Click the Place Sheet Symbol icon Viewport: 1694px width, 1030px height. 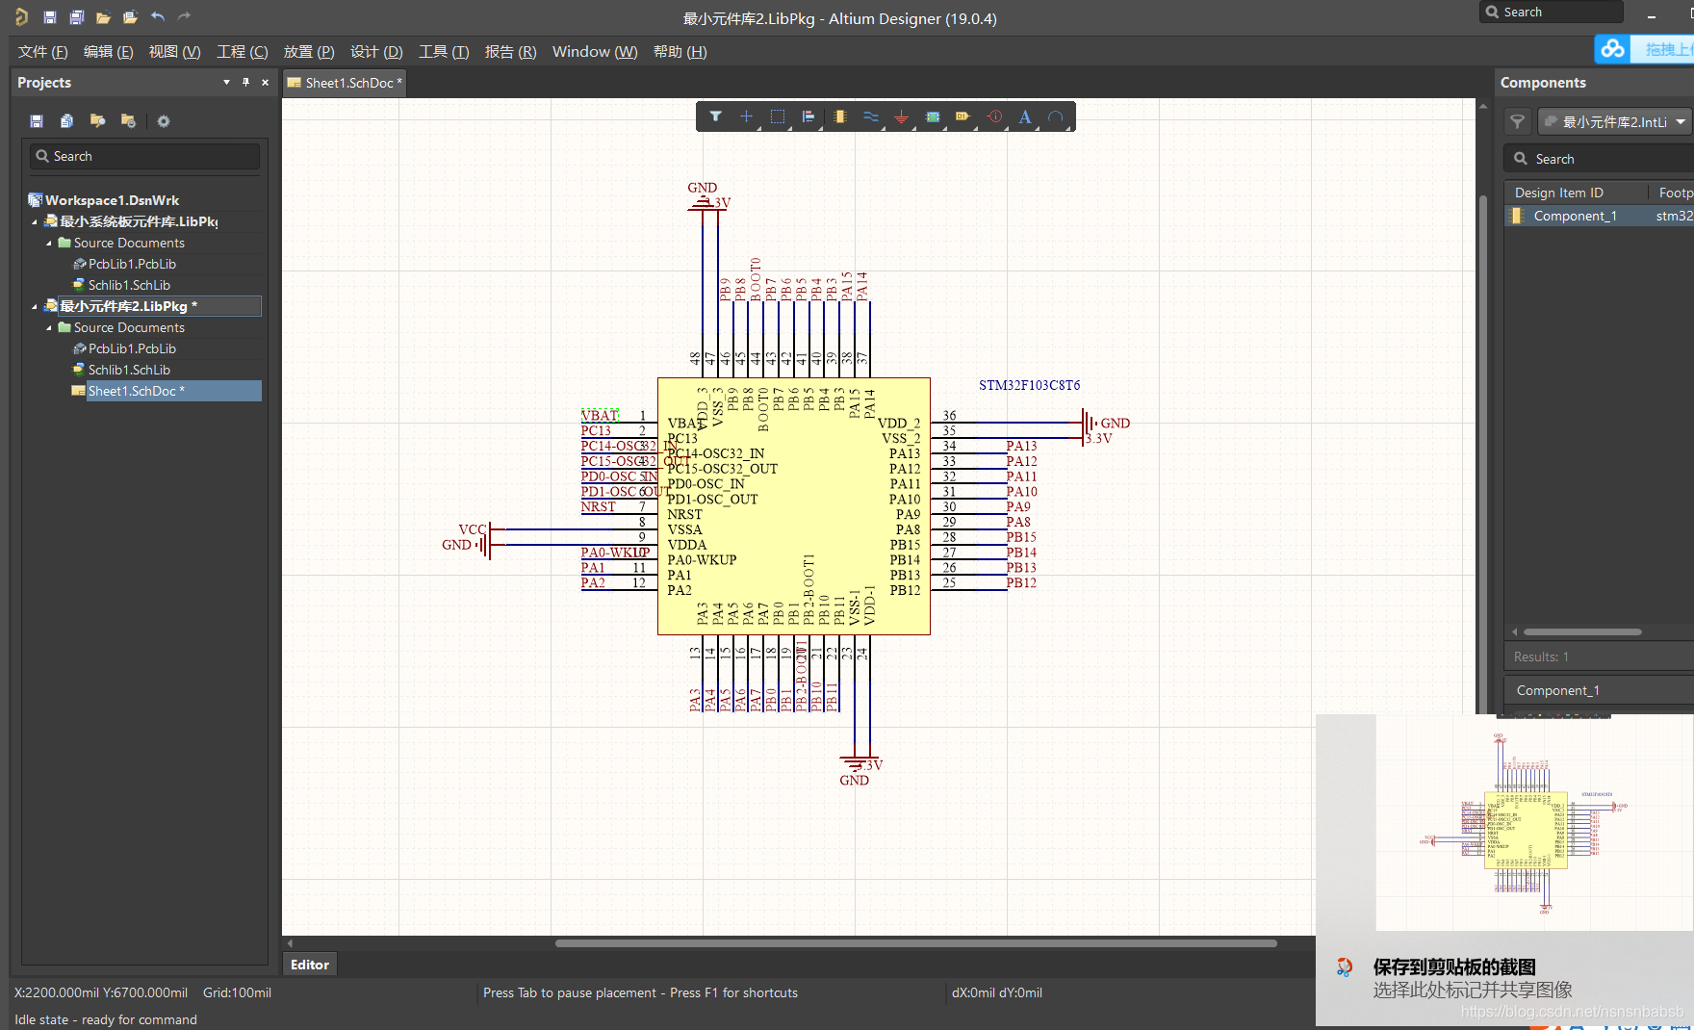[933, 116]
